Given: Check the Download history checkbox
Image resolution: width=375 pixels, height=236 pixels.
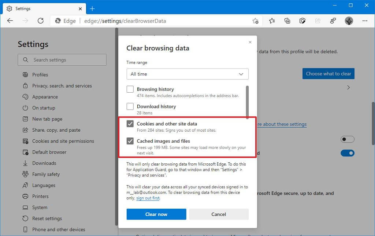Looking at the screenshot, I should [130, 106].
